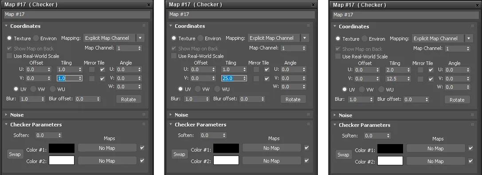Swap checker colors in the right panel
Image resolution: width=482 pixels, height=175 pixels.
[x=343, y=155]
